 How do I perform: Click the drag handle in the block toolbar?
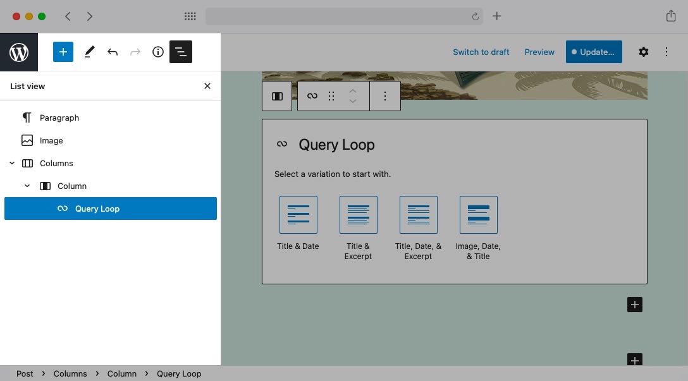point(331,95)
